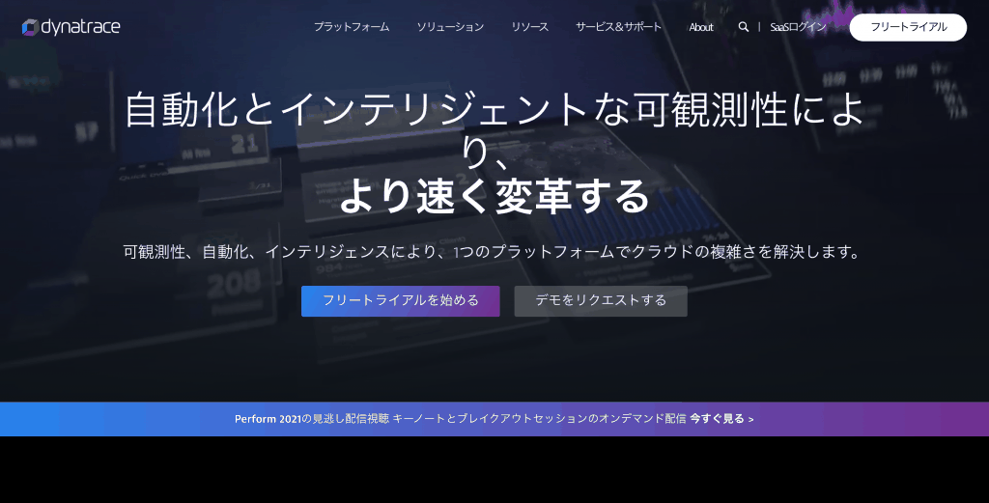Open the About menu
The image size is (989, 503).
[x=701, y=27]
